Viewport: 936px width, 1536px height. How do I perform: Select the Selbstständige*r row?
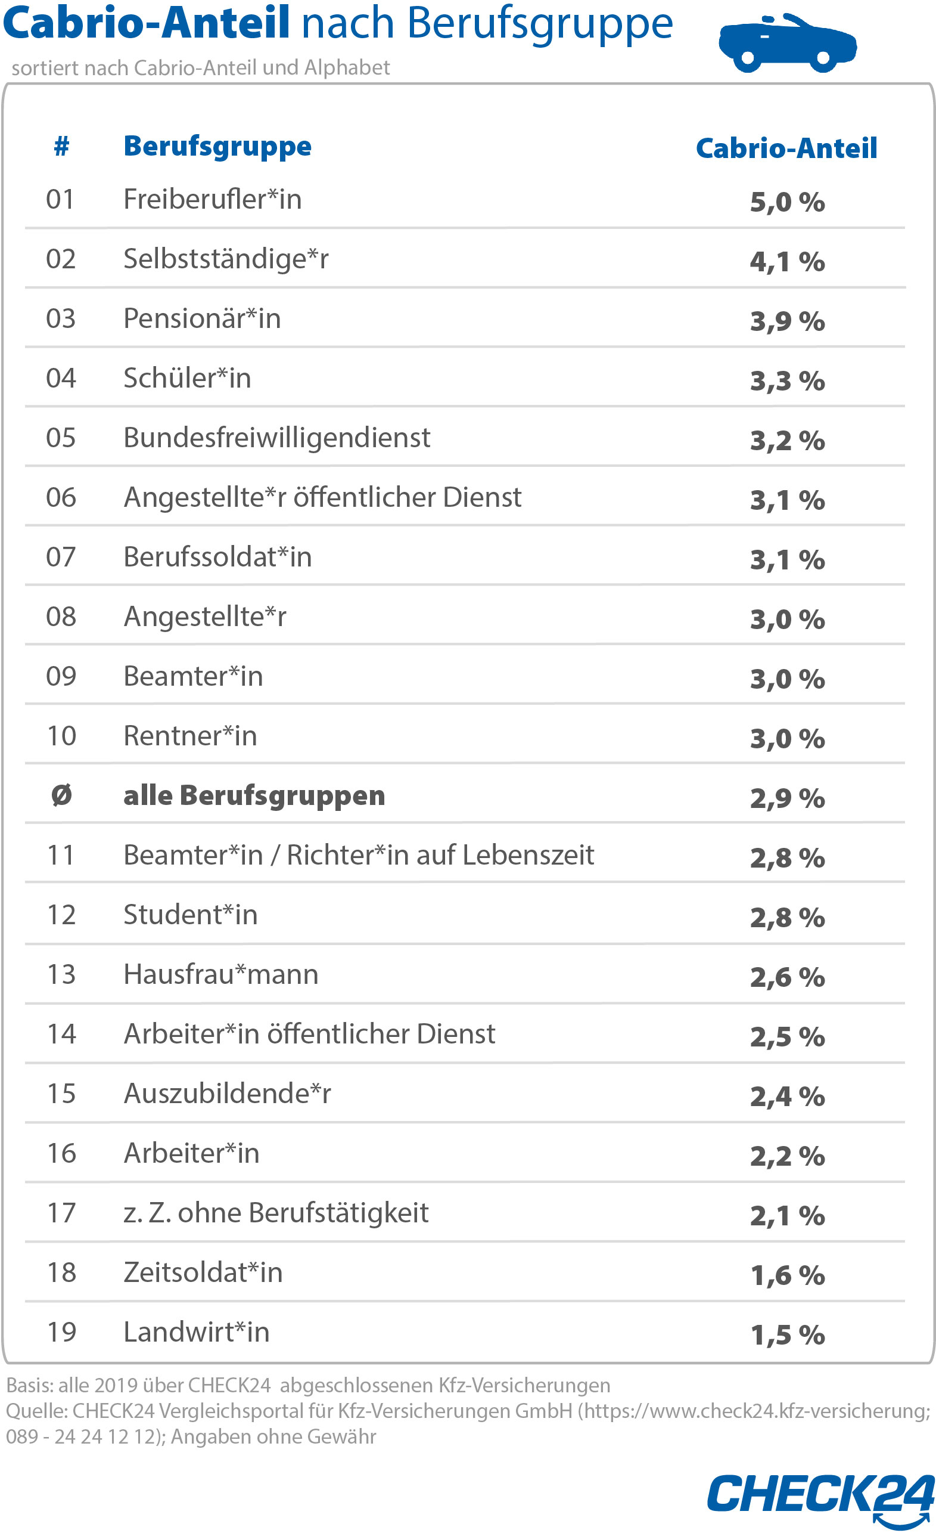coord(225,259)
